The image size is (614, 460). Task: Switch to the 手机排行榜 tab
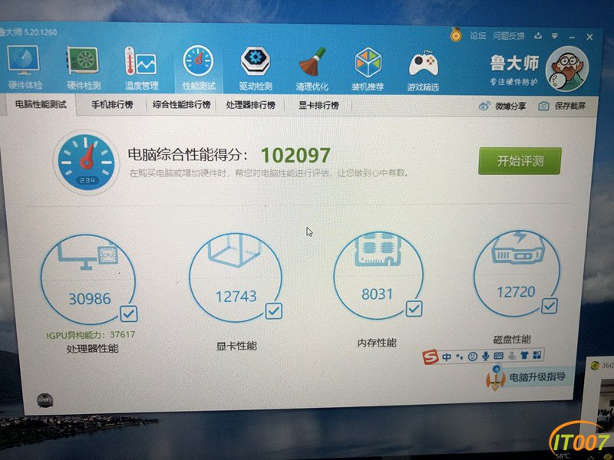[112, 105]
